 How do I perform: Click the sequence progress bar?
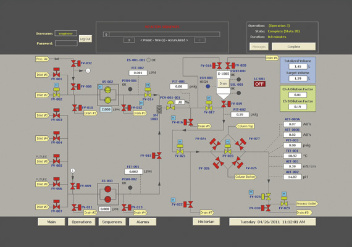(161, 35)
